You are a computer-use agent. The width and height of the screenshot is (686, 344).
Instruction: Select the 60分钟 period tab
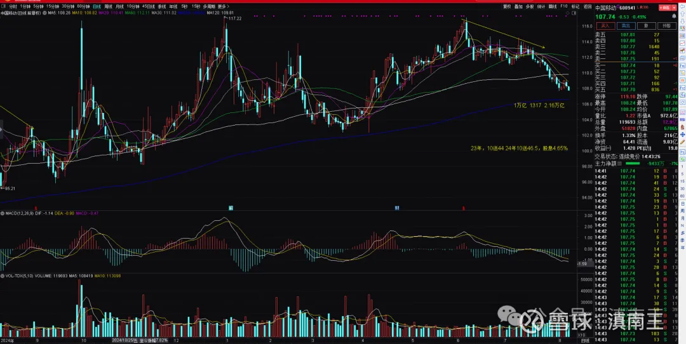tap(83, 6)
